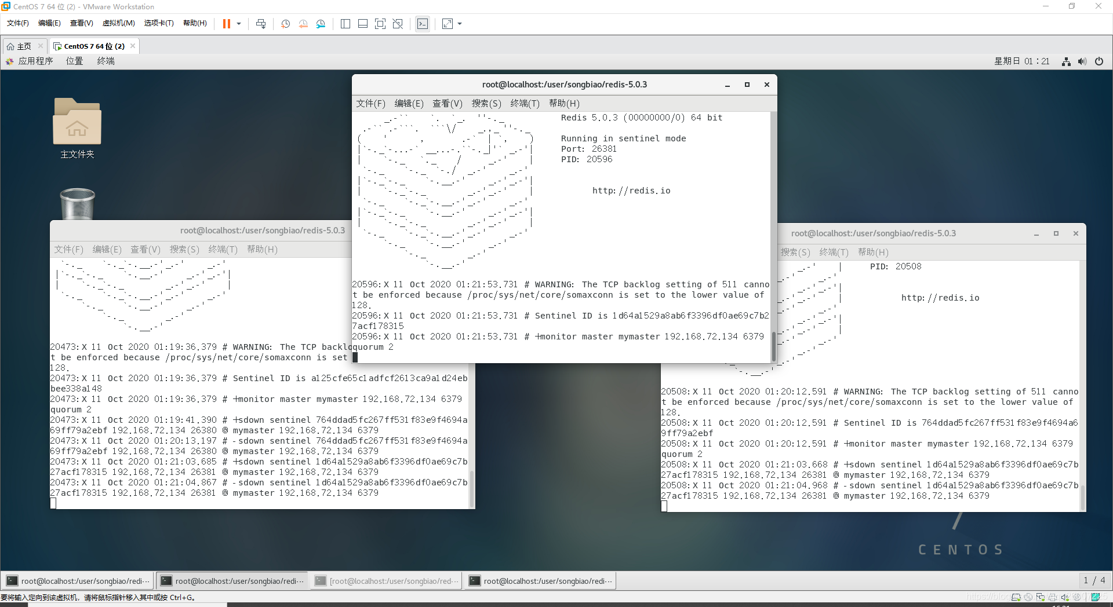Activate bracketed third terminal taskbar entry
This screenshot has height=607, width=1113.
387,581
